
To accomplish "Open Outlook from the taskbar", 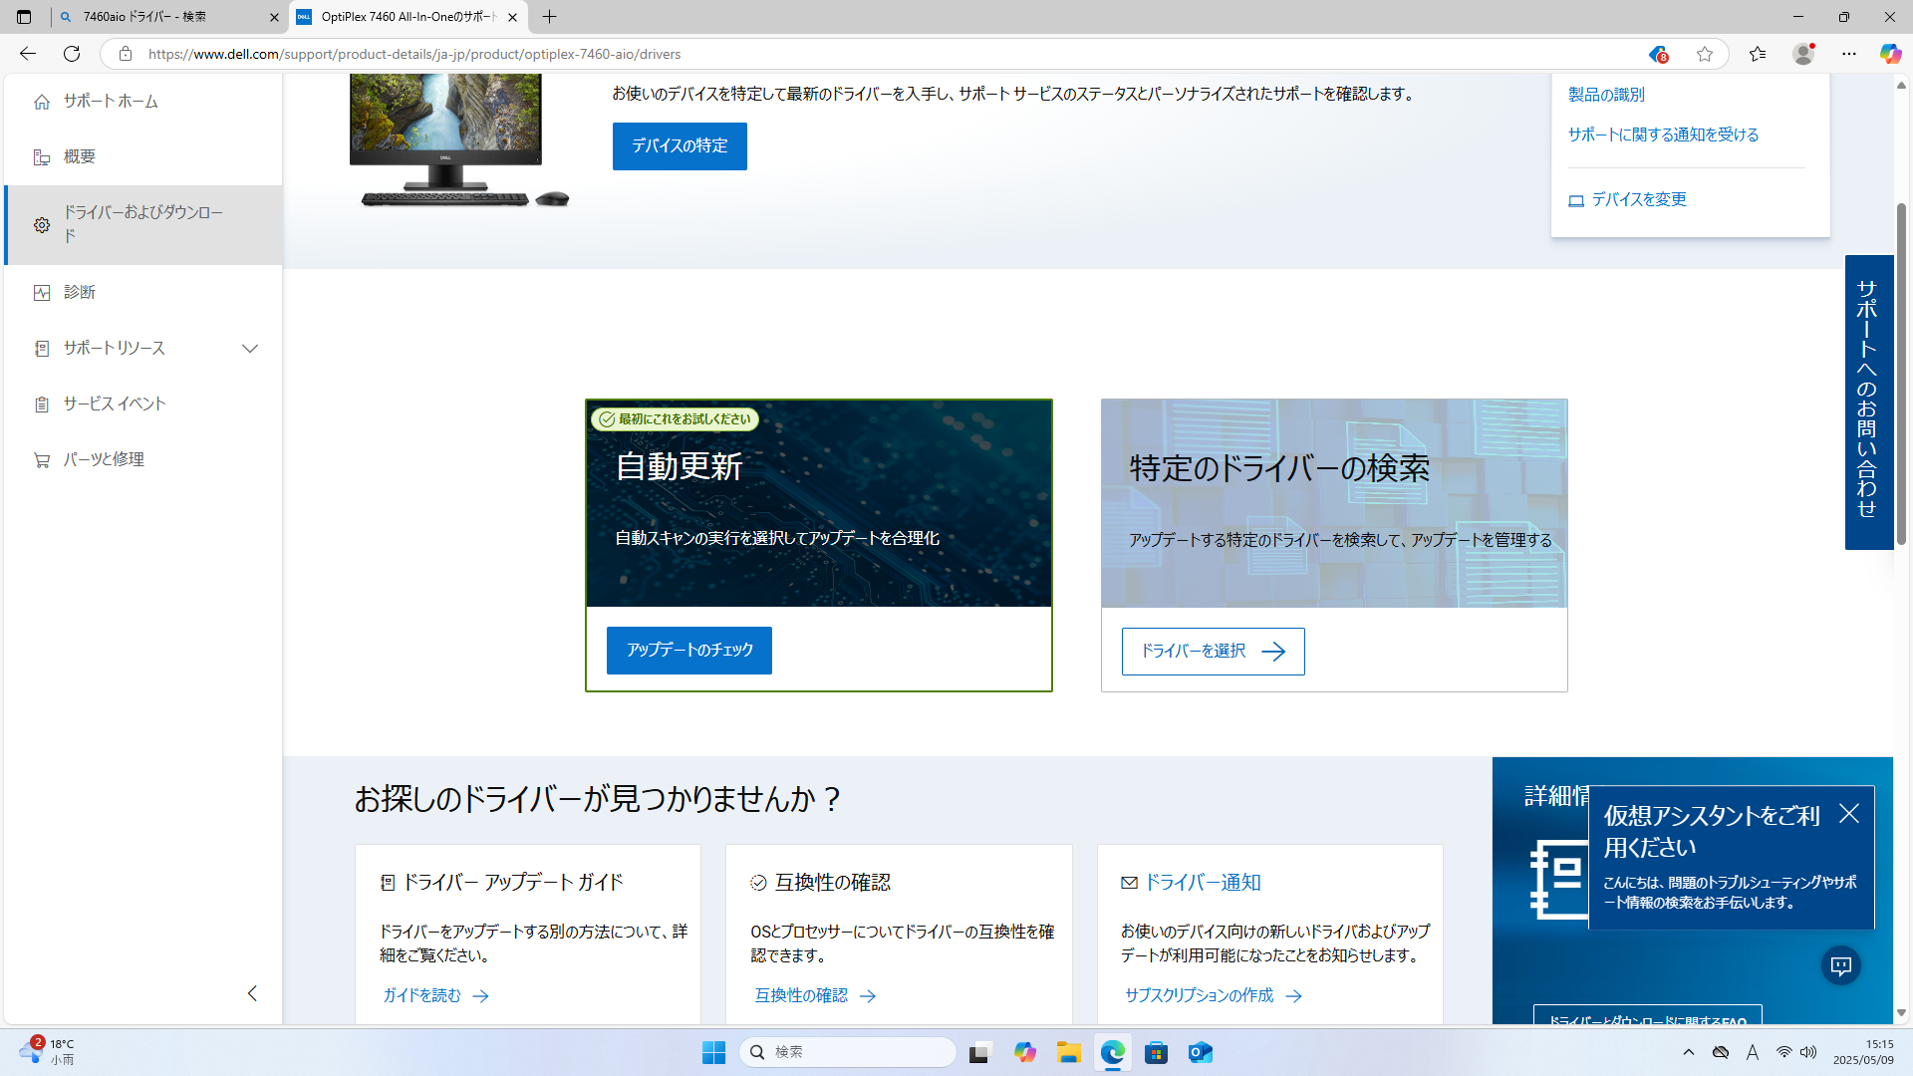I will (1201, 1052).
